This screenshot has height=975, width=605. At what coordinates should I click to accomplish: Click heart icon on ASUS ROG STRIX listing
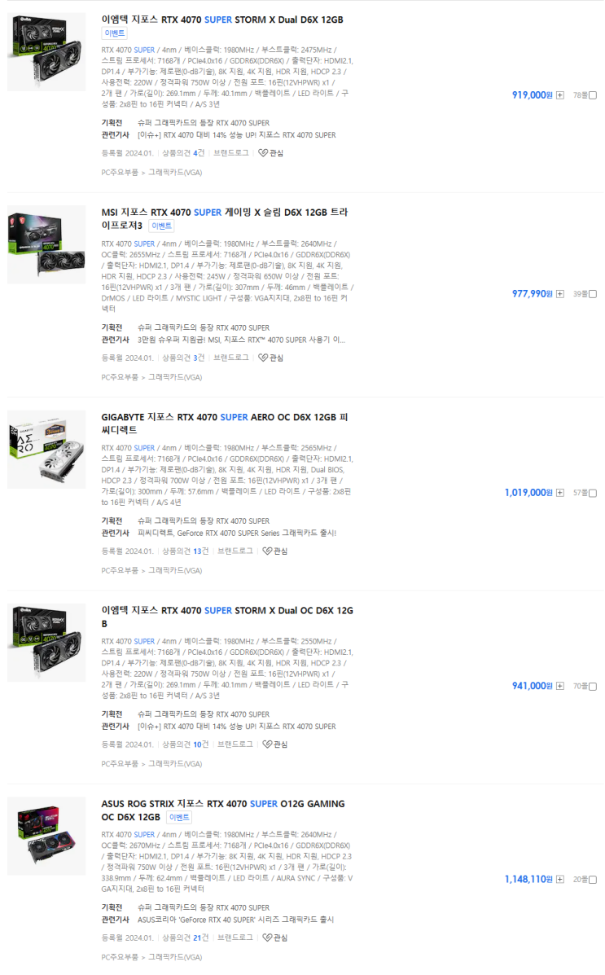pos(267,938)
